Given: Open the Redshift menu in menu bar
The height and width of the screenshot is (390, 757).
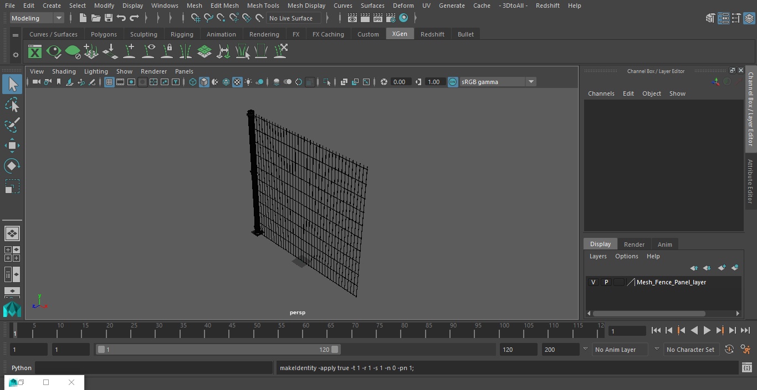Looking at the screenshot, I should [x=548, y=6].
